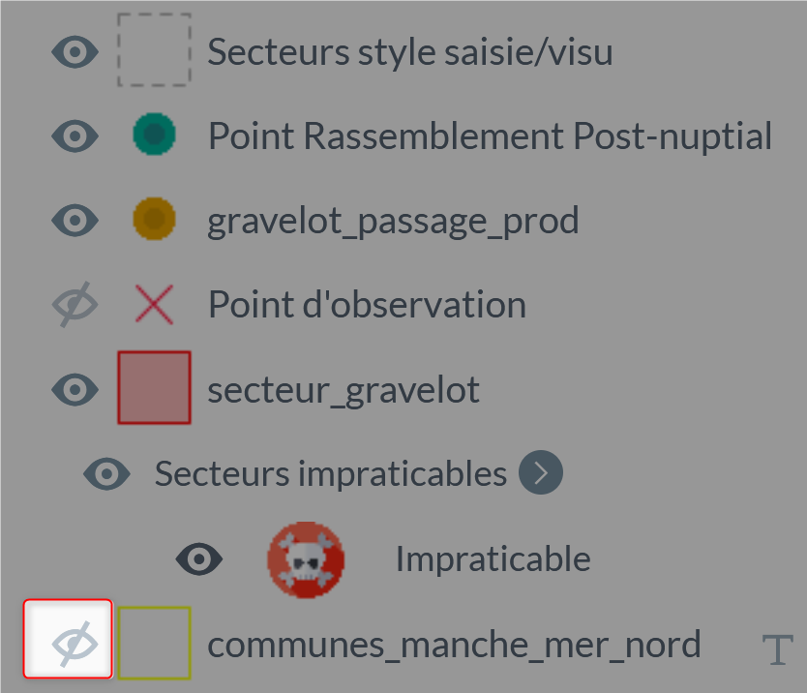Hide the Impraticable sublayer
This screenshot has height=693, width=807.
pyautogui.click(x=199, y=558)
